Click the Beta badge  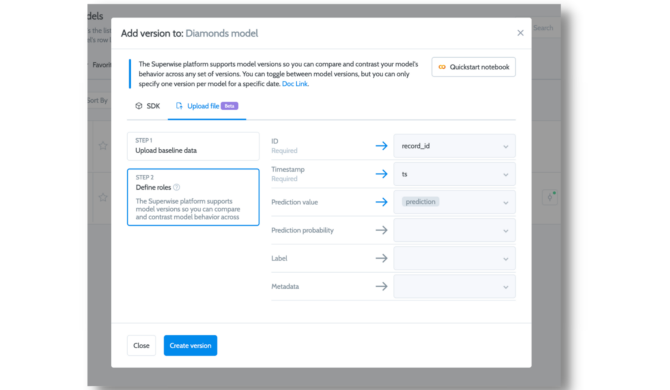[x=229, y=106]
